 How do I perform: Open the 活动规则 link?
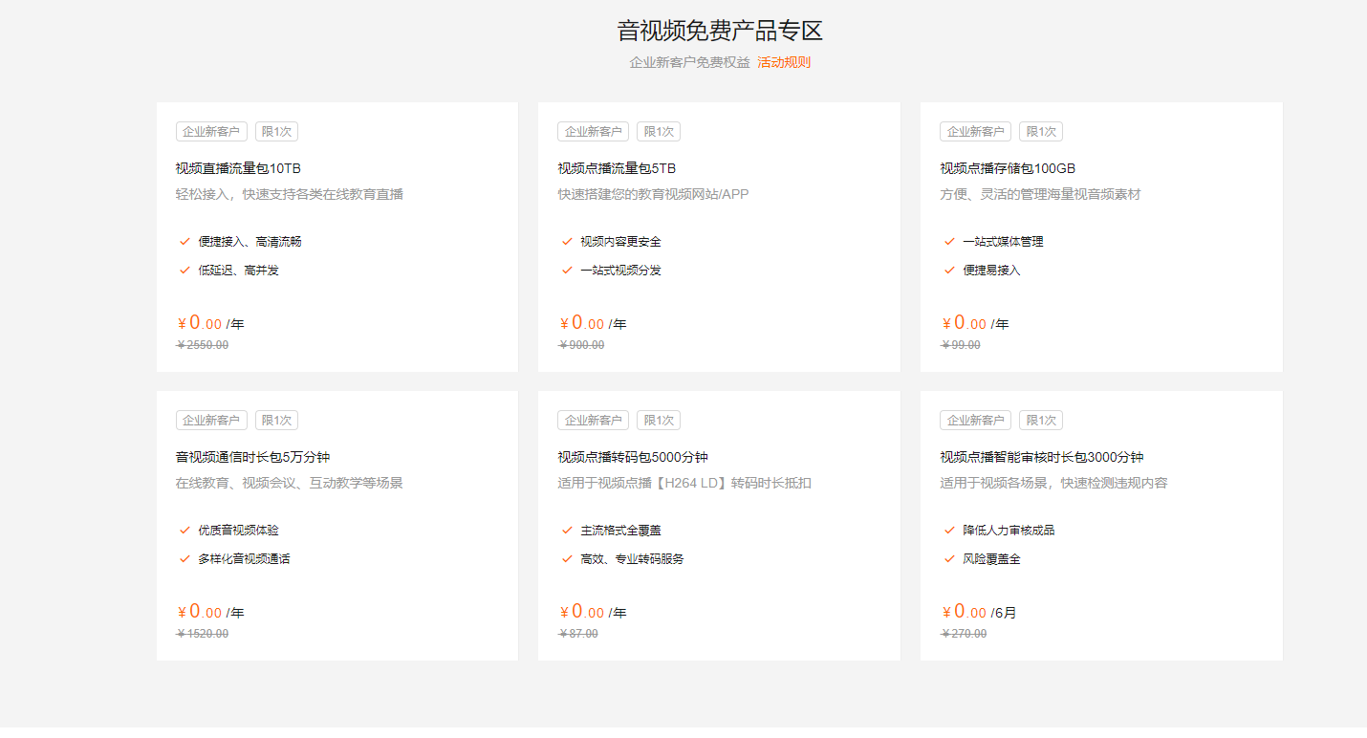tap(784, 63)
